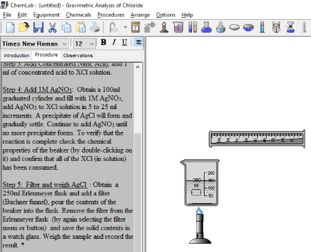Screen dimensions: 311x252
Task: Open the dropdown arrow beside water tap
Action: click(x=125, y=27)
